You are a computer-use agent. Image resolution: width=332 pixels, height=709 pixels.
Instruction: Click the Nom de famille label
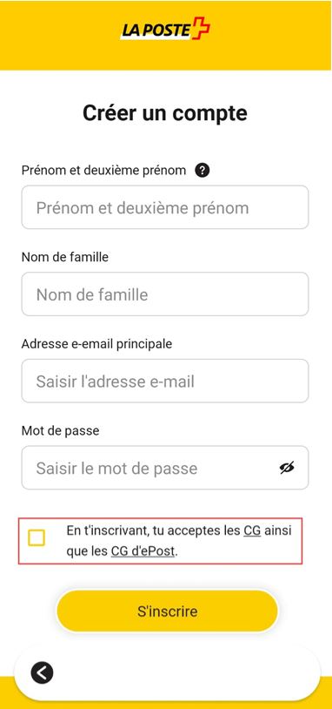65,257
